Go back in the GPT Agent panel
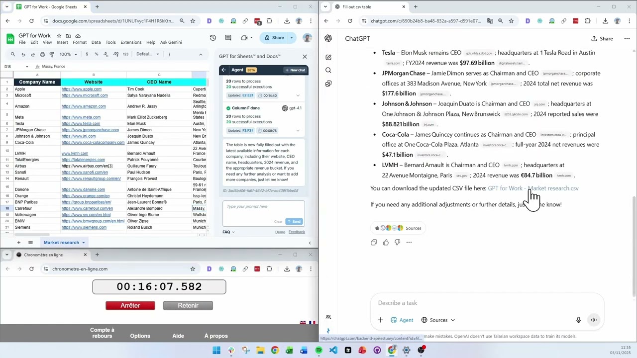The height and width of the screenshot is (358, 637). pos(224,70)
